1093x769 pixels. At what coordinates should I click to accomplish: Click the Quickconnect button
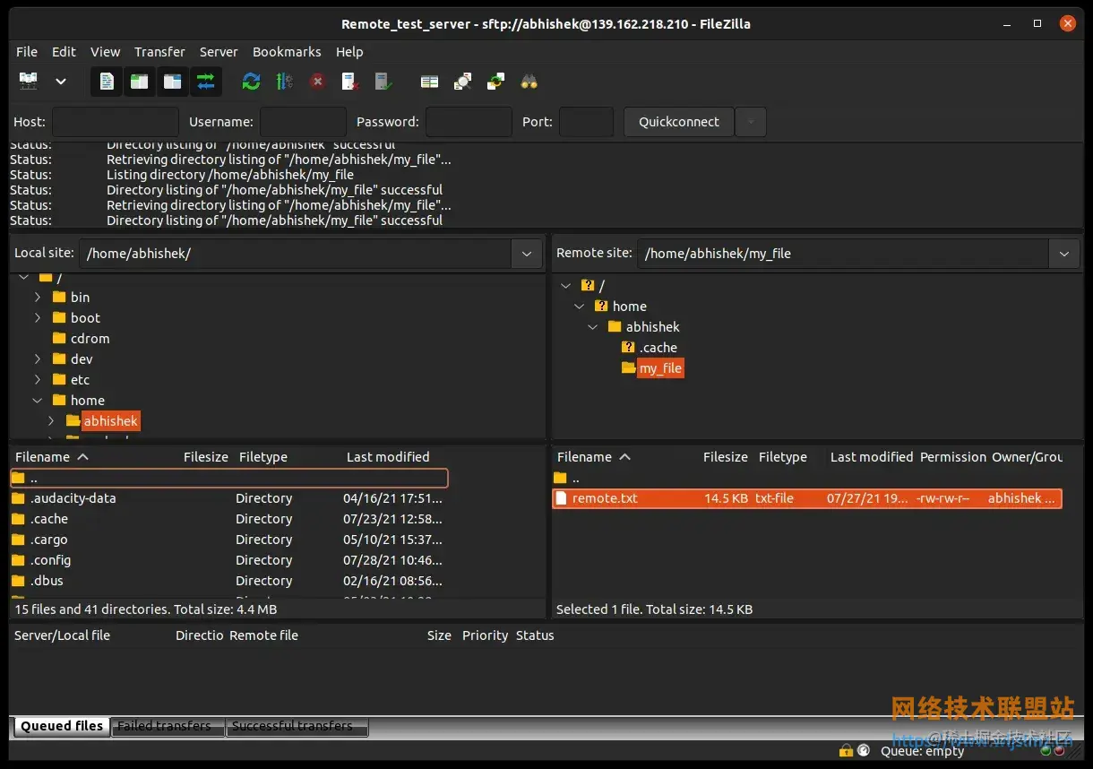679,122
